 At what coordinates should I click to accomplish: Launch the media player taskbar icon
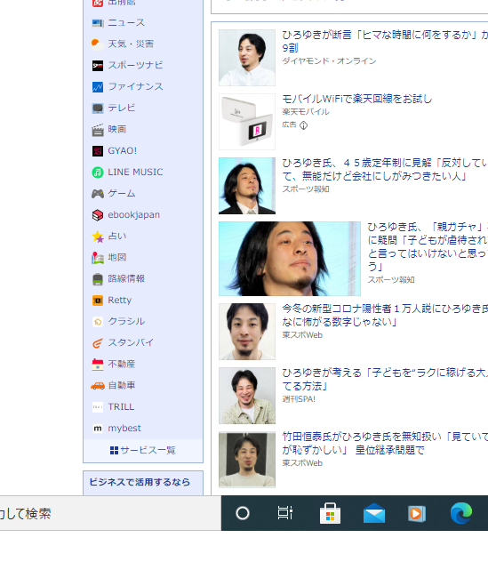point(417,513)
